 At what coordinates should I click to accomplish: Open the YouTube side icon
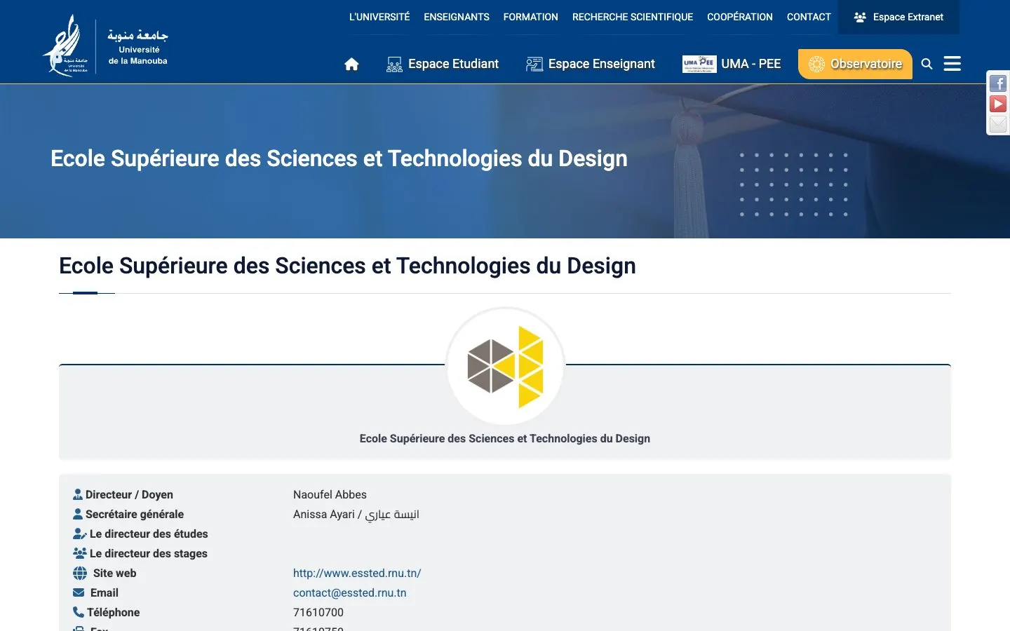pyautogui.click(x=998, y=104)
